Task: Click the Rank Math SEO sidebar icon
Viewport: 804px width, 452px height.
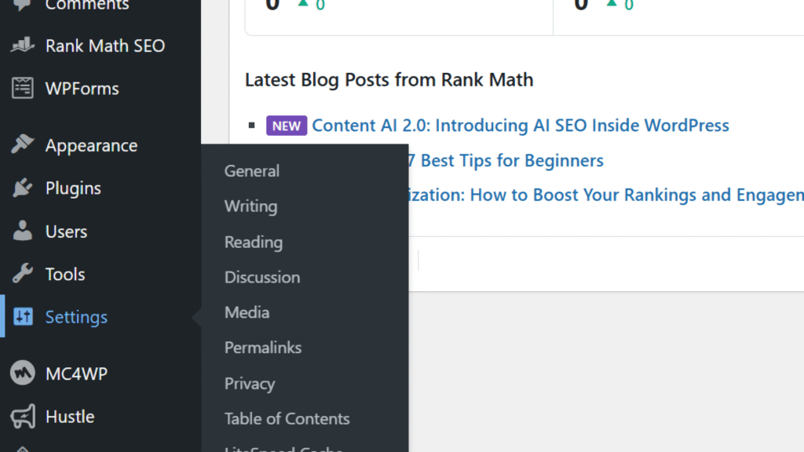Action: [23, 46]
